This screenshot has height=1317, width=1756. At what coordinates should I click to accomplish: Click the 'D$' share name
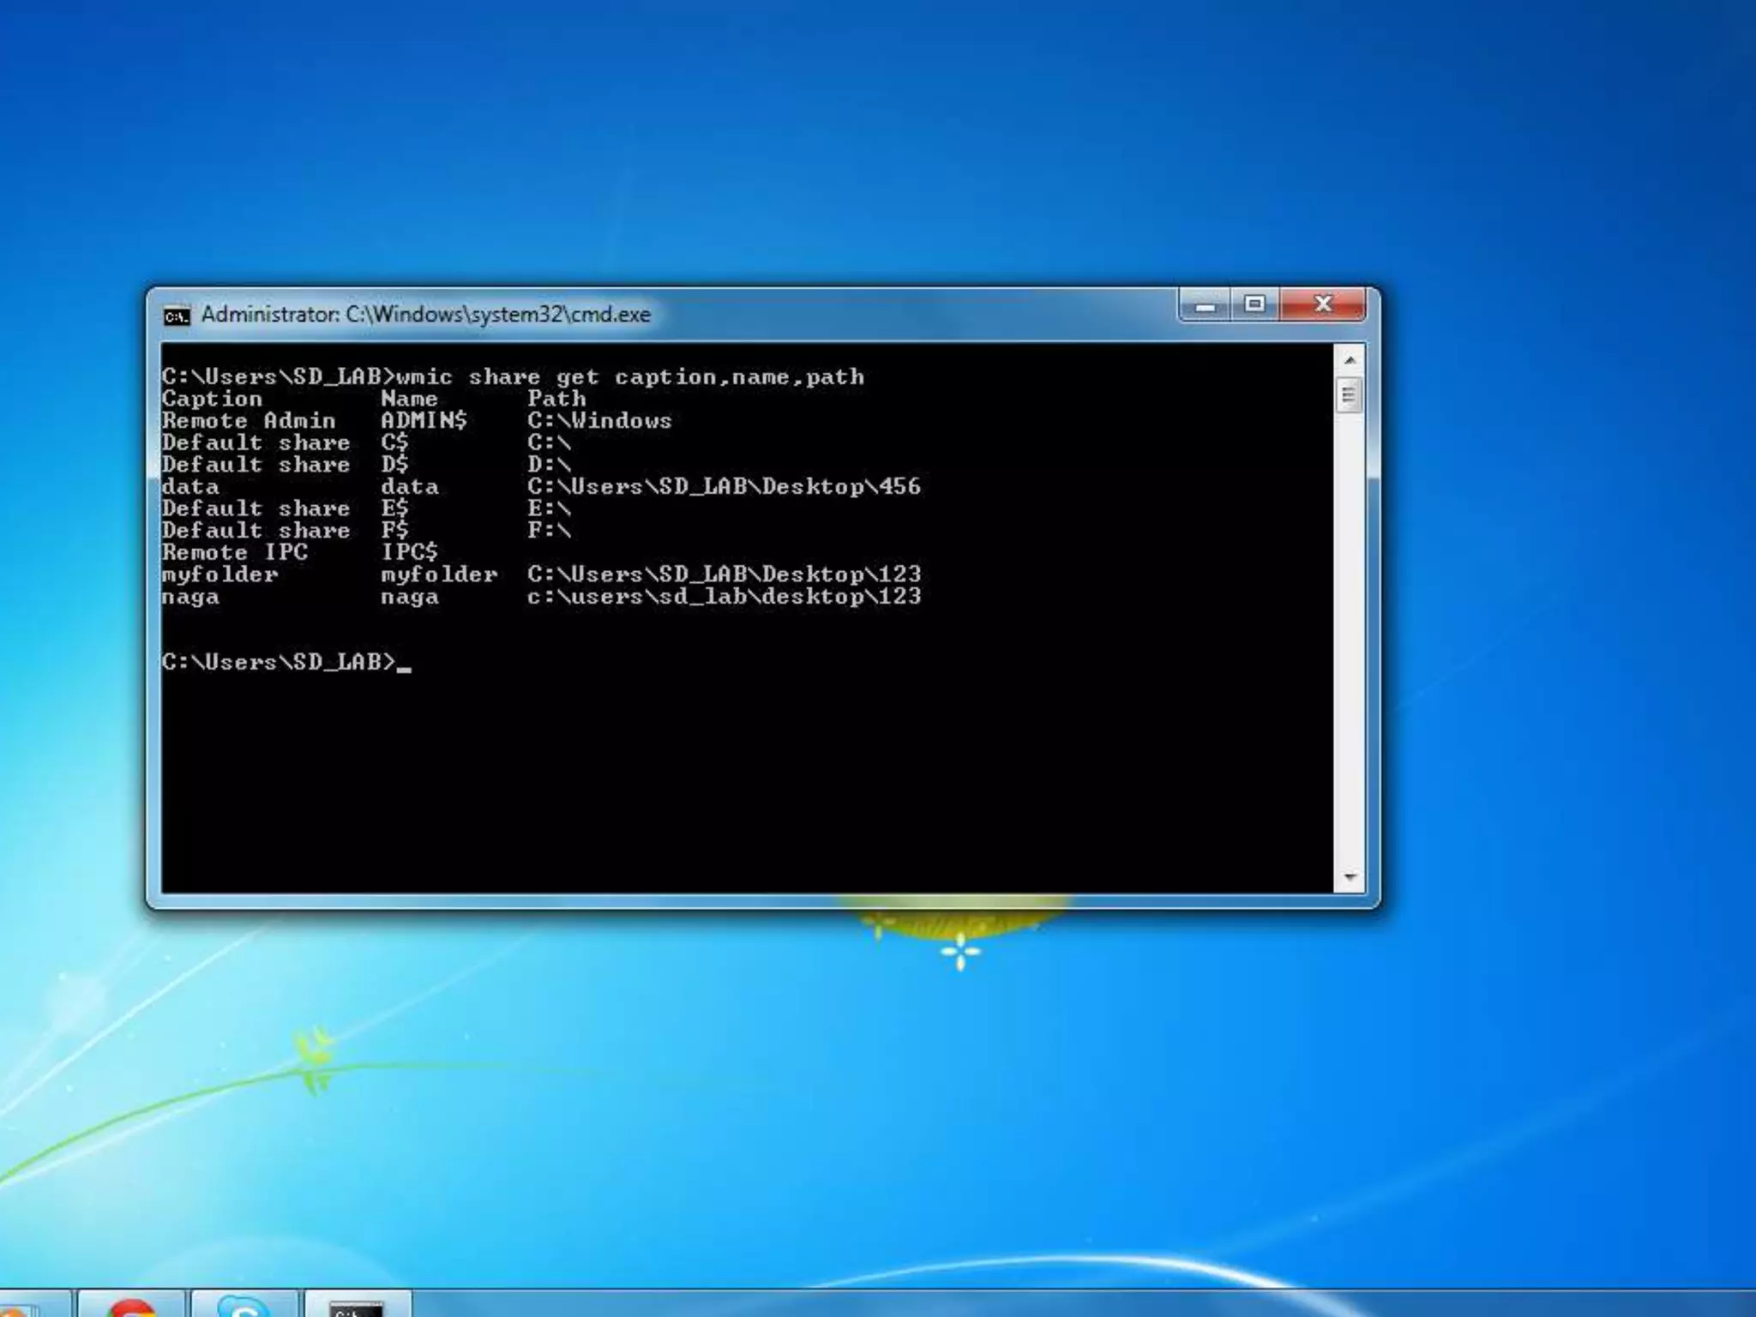(394, 465)
